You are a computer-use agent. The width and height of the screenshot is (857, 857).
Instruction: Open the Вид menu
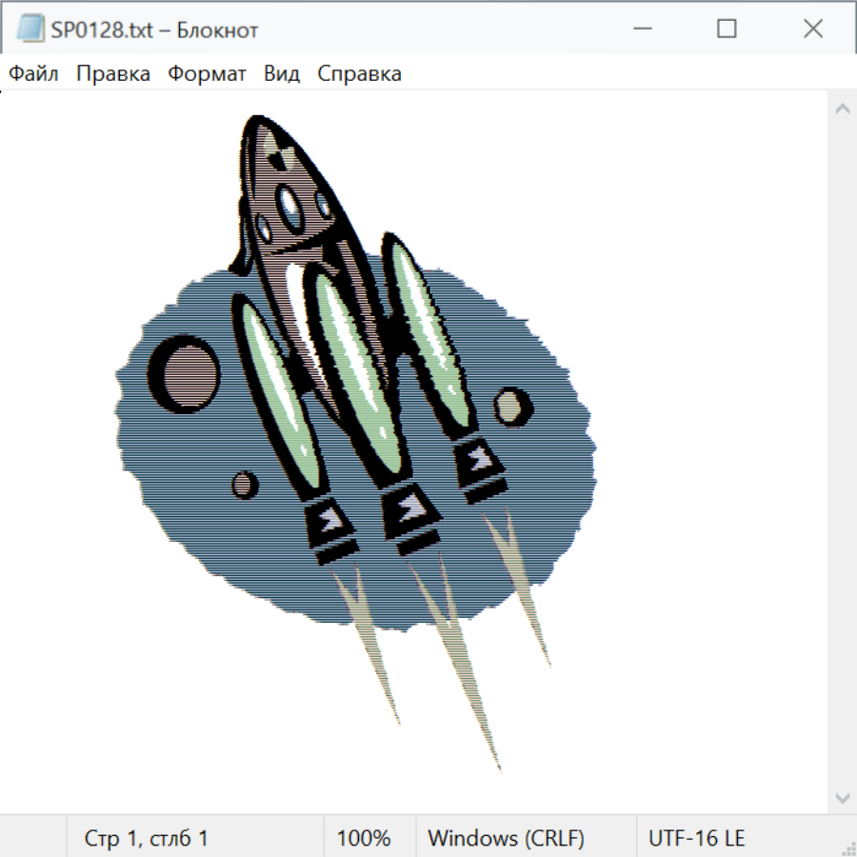[x=282, y=74]
